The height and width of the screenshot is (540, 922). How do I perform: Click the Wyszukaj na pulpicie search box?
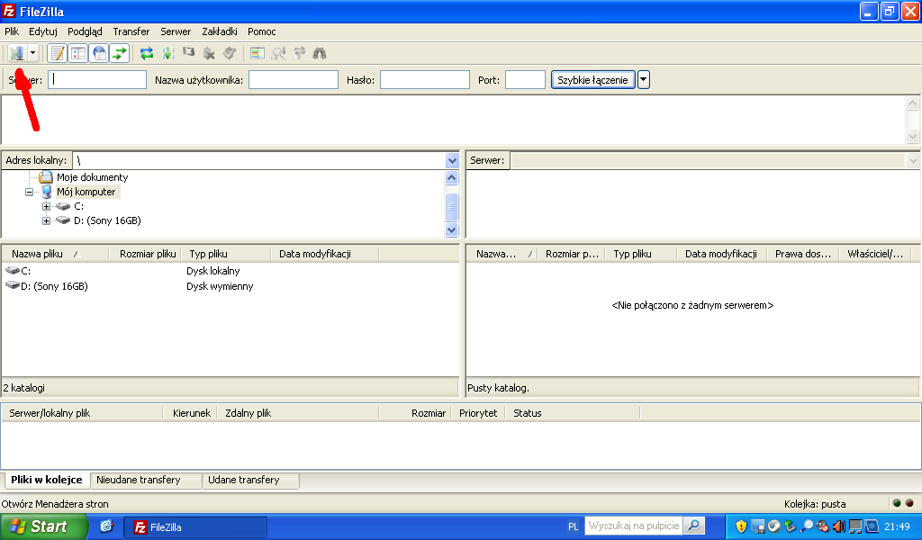tap(633, 526)
